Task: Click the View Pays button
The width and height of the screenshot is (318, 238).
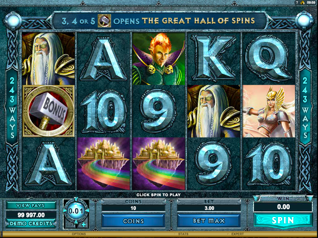Action: pyautogui.click(x=31, y=205)
